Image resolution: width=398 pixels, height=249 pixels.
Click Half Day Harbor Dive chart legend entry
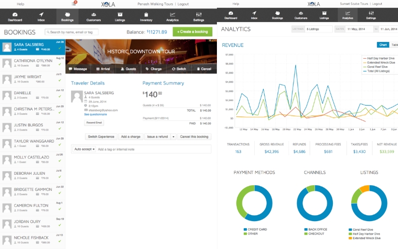coord(379,58)
